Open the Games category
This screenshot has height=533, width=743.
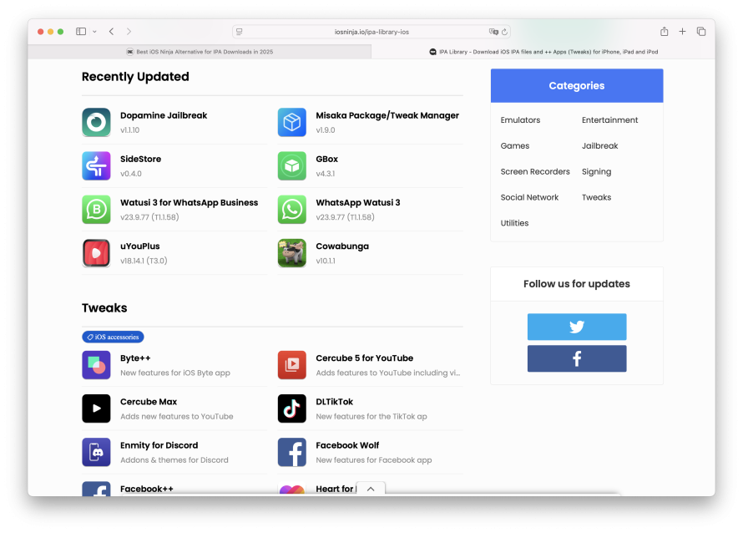515,145
